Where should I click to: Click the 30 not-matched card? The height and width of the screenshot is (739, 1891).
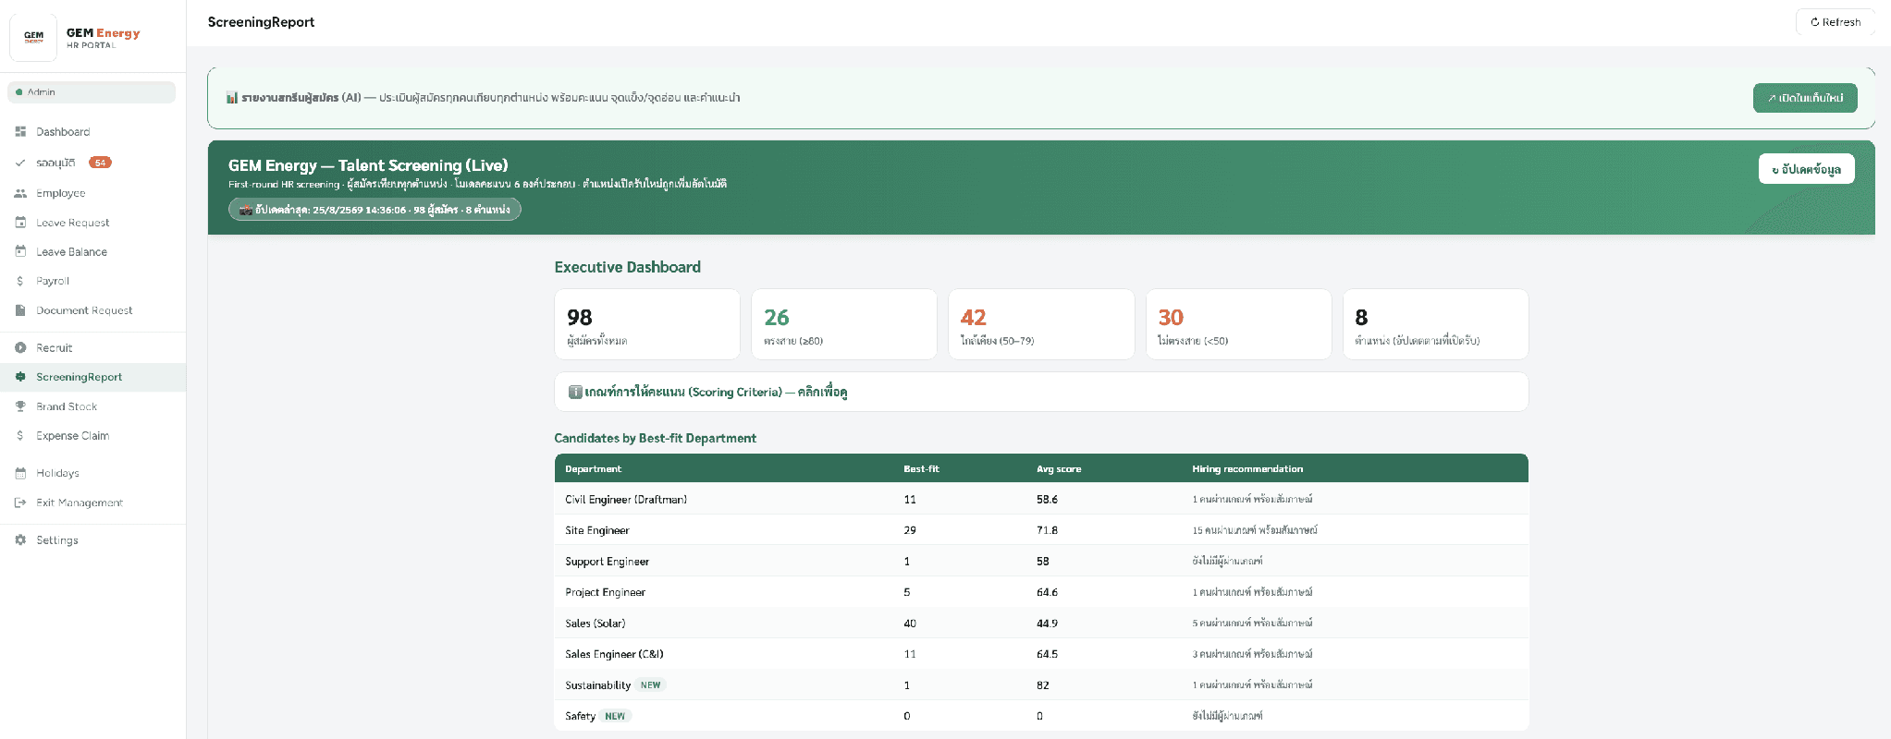click(x=1239, y=324)
